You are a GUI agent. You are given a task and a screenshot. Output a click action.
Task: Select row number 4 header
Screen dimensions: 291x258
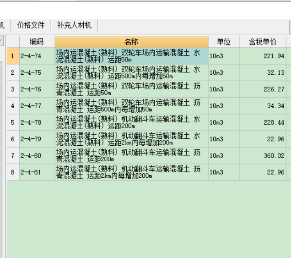click(13, 106)
